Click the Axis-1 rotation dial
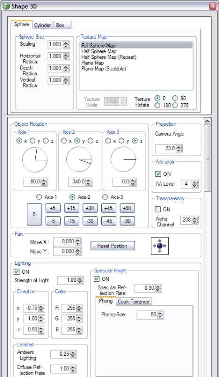Image resolution: width=219 pixels, height=377 pixels. 35,160
